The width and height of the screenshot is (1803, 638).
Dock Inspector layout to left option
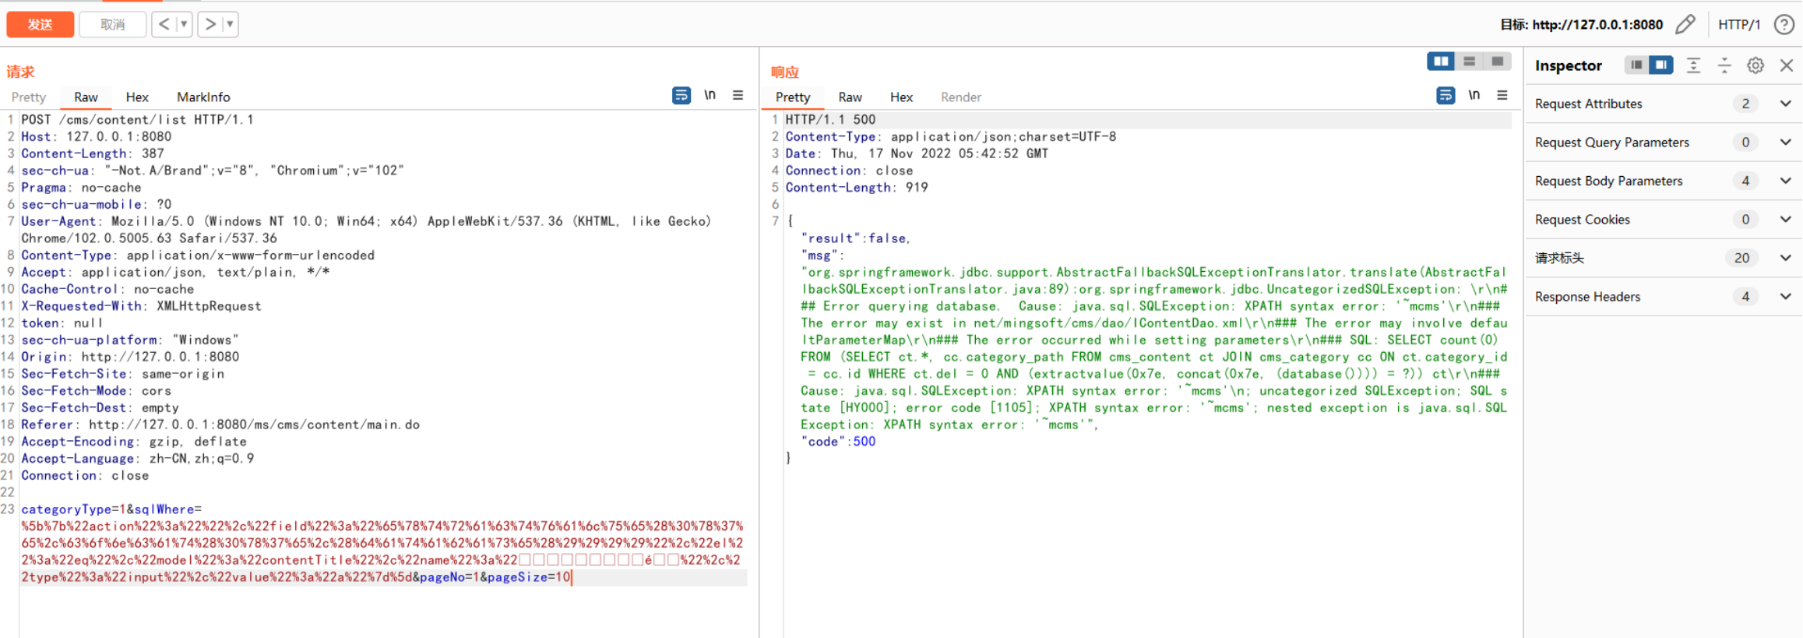point(1636,65)
